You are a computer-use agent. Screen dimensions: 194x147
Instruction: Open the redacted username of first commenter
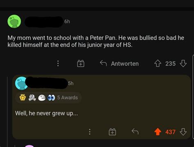tap(44, 22)
